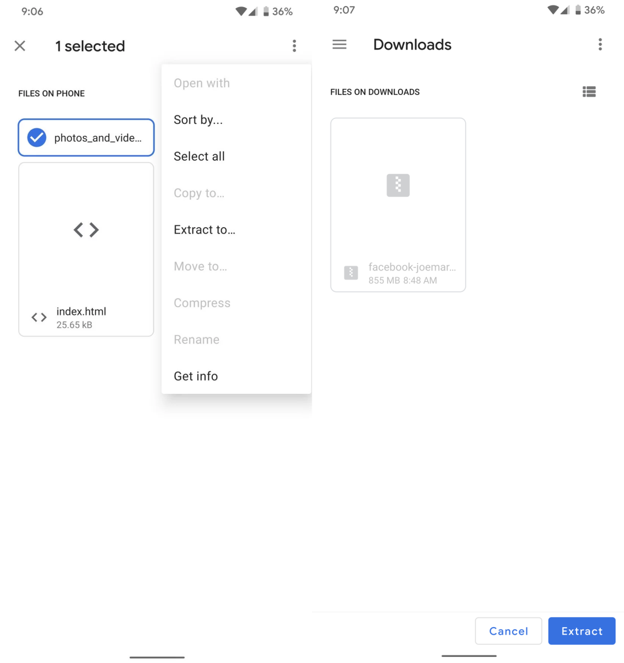This screenshot has width=624, height=663.
Task: Close the selection with the X icon
Action: pyautogui.click(x=20, y=46)
